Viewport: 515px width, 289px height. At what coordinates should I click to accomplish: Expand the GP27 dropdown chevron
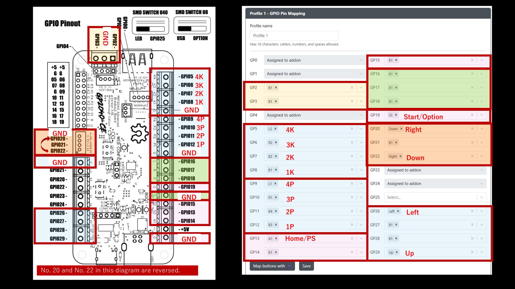[482, 225]
